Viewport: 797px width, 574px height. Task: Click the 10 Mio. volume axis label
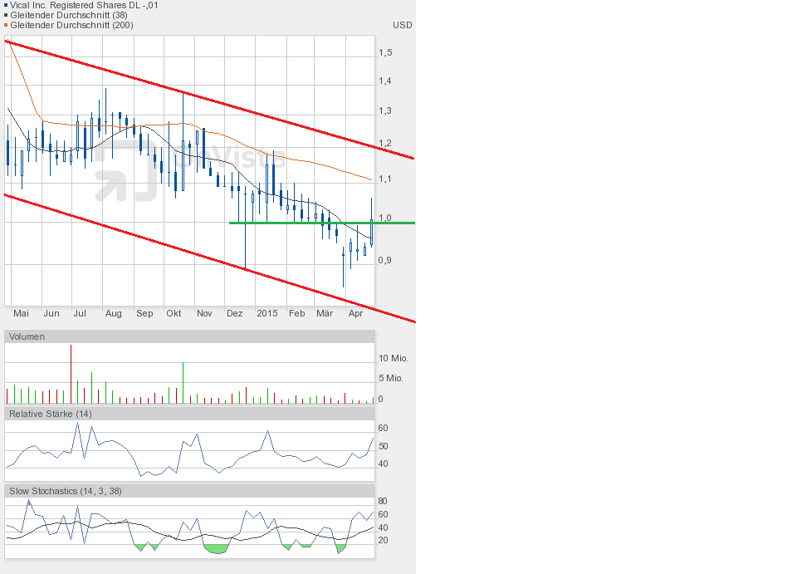[392, 358]
